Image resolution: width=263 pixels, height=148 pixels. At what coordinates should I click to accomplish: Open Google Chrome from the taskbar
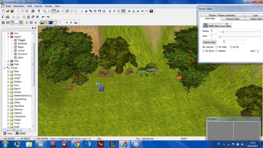click(x=77, y=144)
